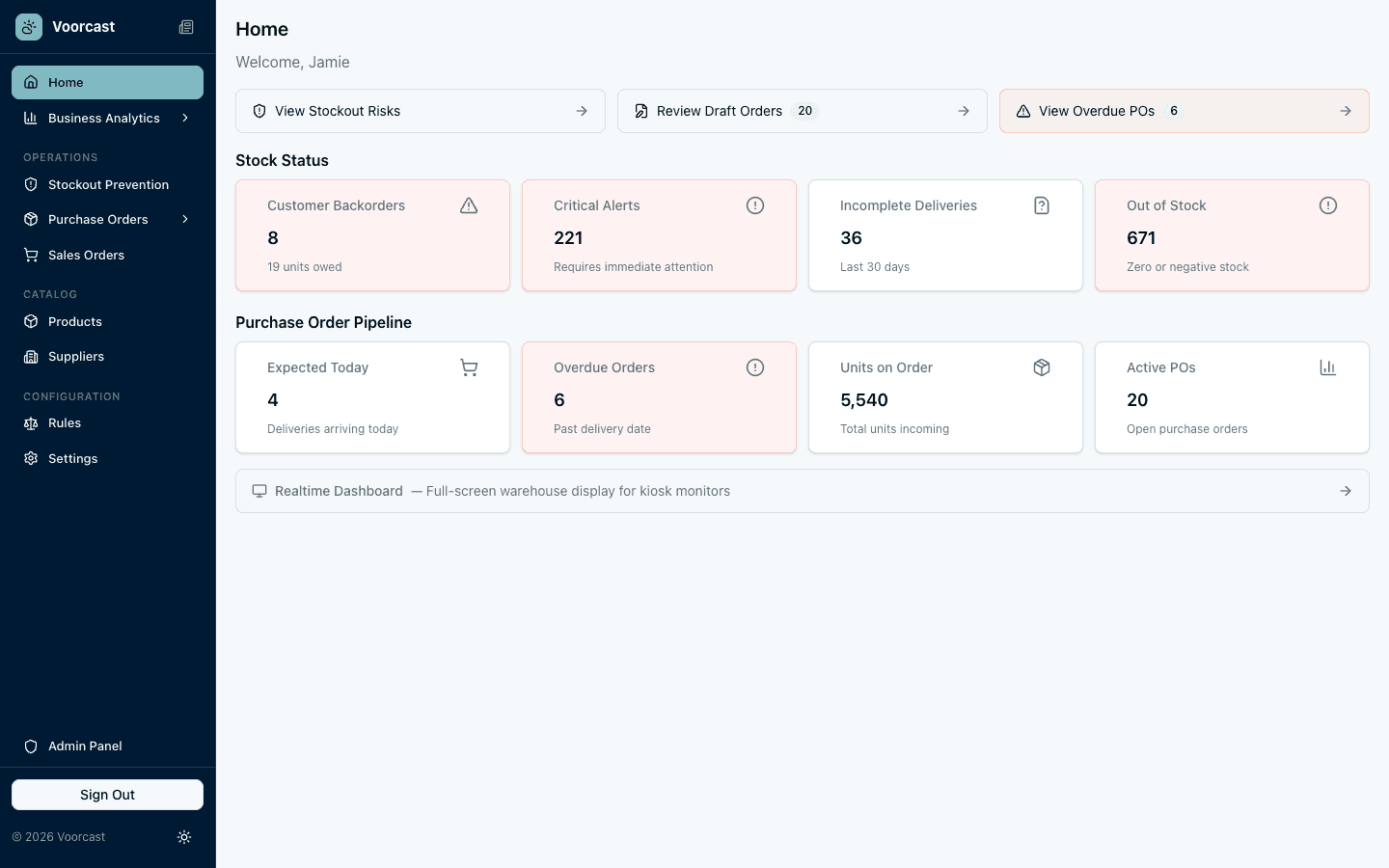Click the alert circle icon on Critical Alerts card
Image resolution: width=1389 pixels, height=868 pixels.
coord(755,204)
